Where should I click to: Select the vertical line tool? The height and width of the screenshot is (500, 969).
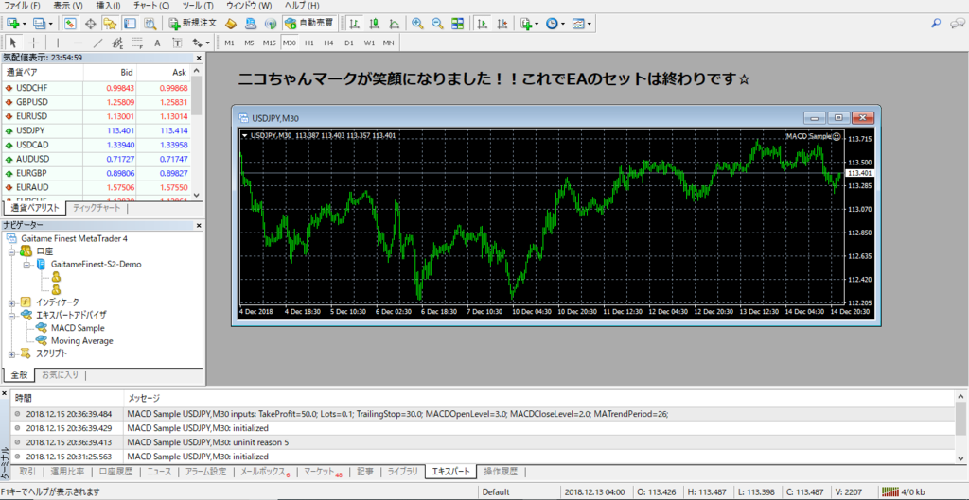pyautogui.click(x=58, y=43)
